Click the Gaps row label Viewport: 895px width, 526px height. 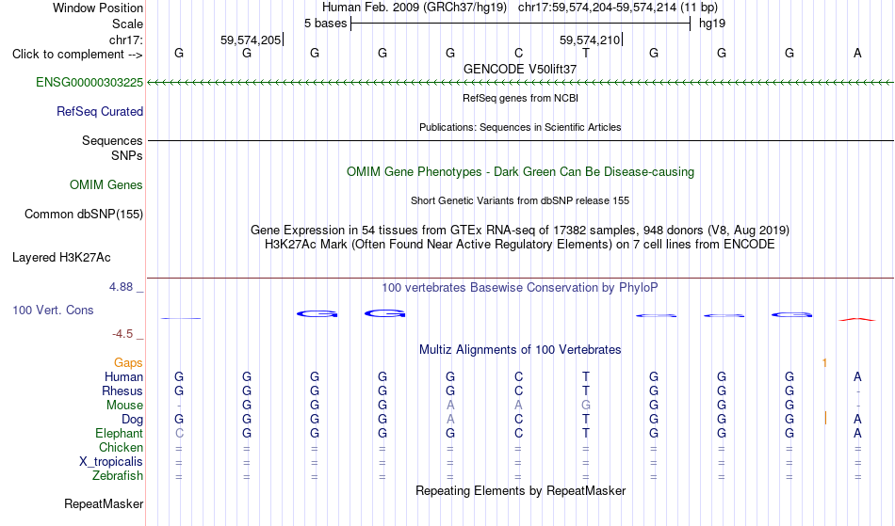(x=128, y=362)
